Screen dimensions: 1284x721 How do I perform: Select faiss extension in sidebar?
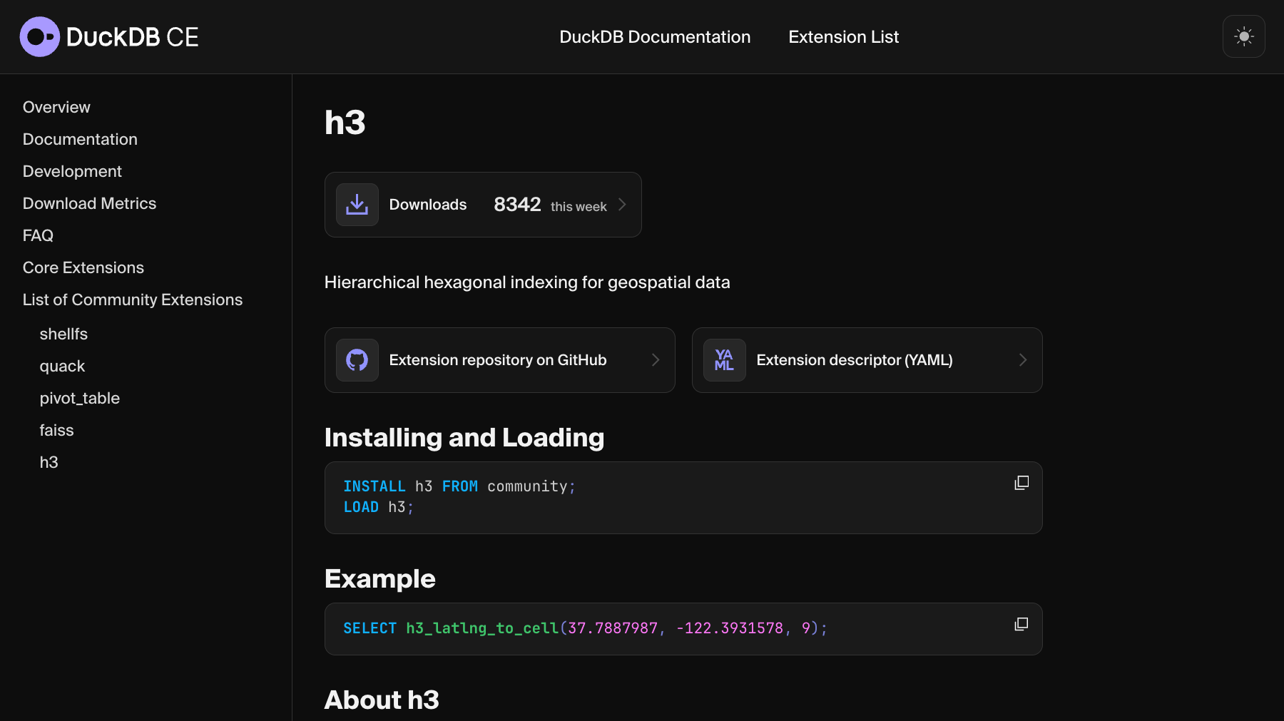click(x=56, y=430)
